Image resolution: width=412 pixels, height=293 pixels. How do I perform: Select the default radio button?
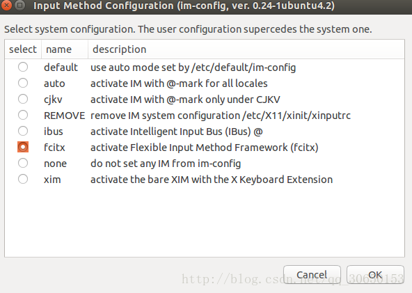pos(23,67)
